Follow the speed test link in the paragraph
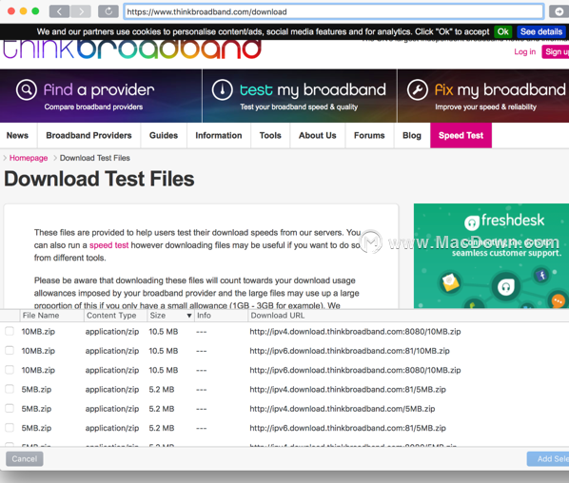Viewport: 569px width, 483px height. 108,245
